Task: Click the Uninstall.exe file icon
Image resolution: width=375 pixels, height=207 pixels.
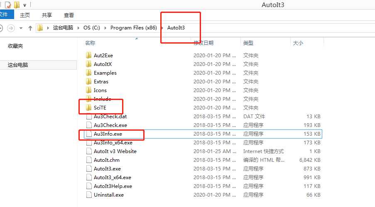Action: coord(89,195)
